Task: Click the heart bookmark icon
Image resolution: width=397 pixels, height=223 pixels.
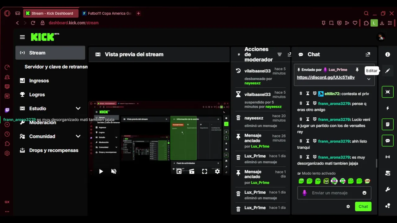Action: 355,23
